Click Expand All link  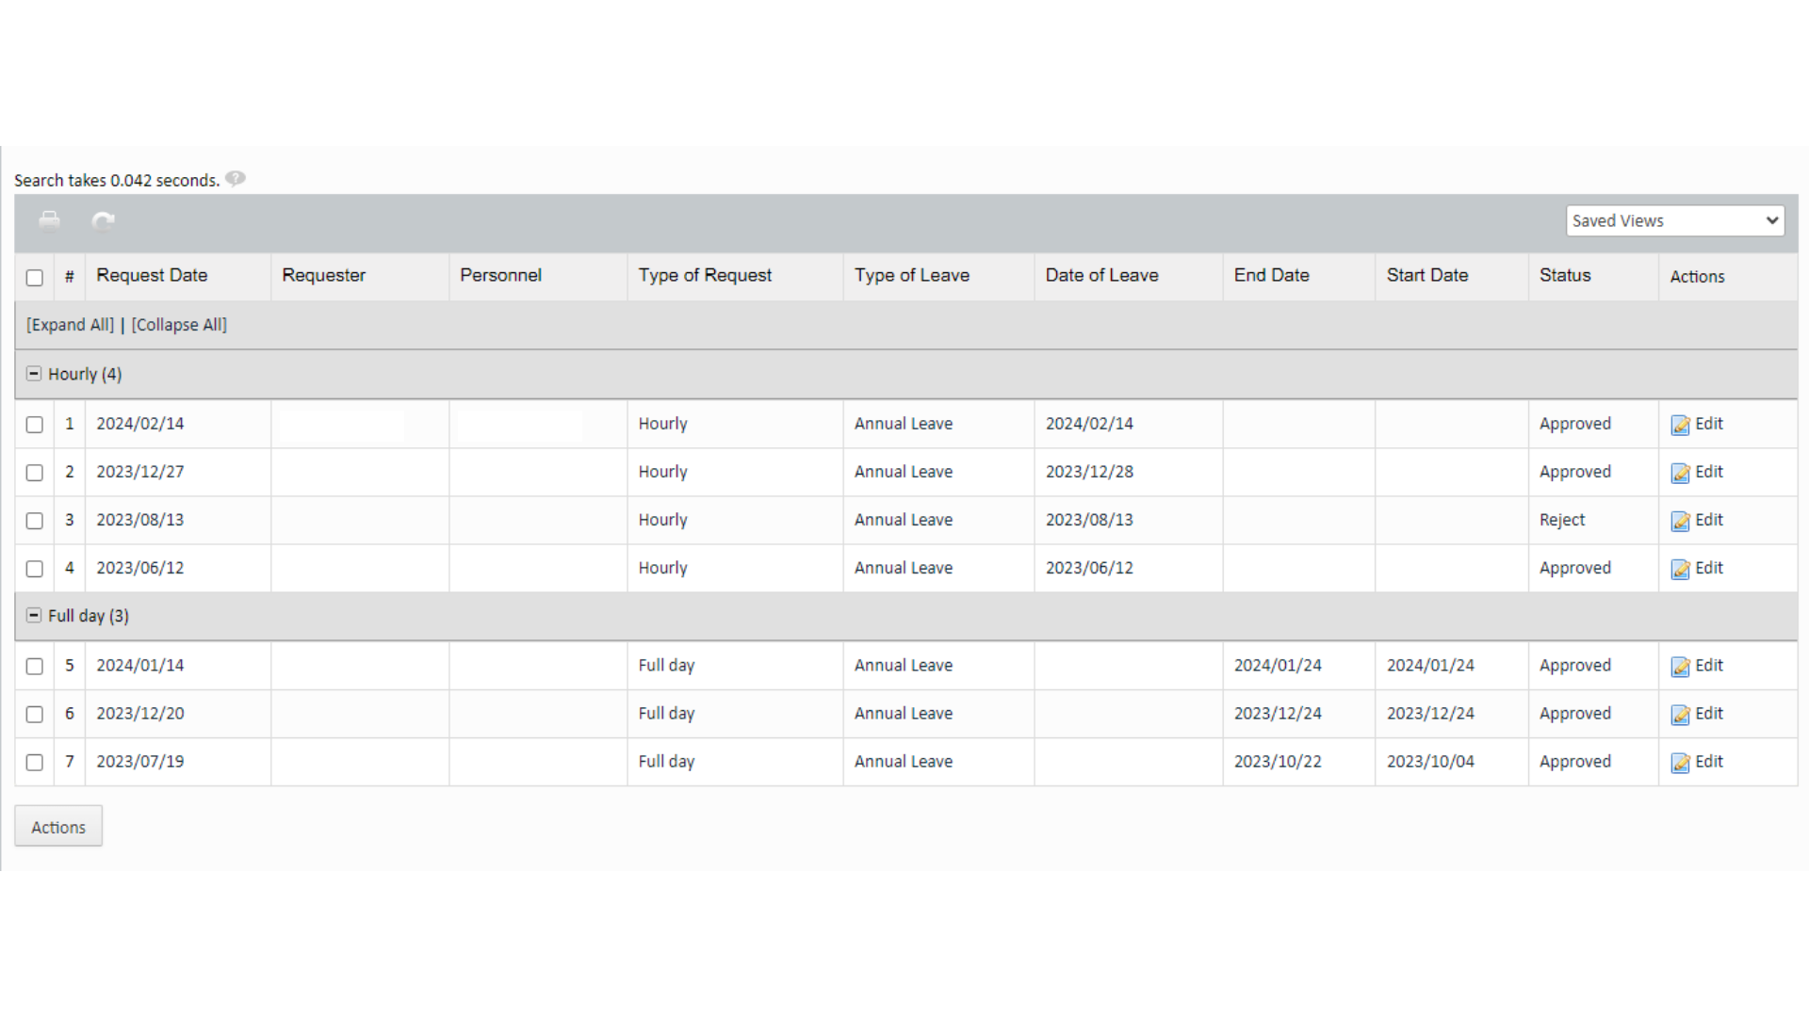point(69,325)
